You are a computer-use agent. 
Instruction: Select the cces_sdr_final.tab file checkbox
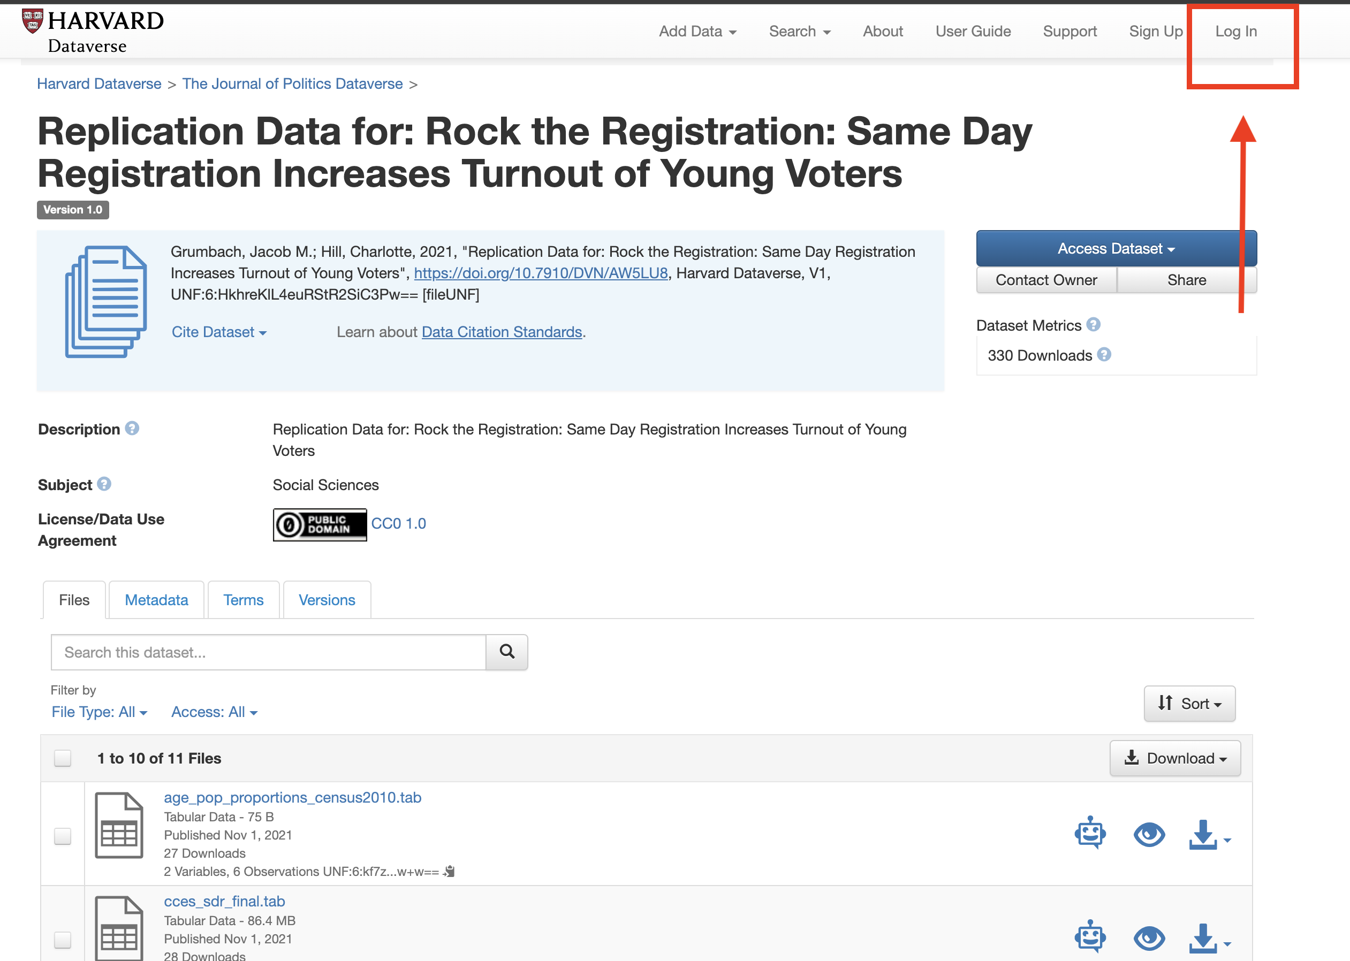(x=63, y=939)
